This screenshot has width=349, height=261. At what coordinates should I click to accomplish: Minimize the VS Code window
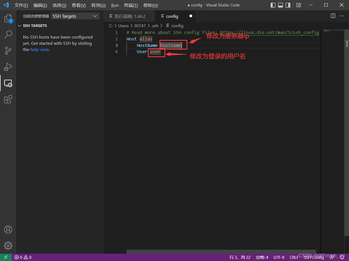point(311,5)
